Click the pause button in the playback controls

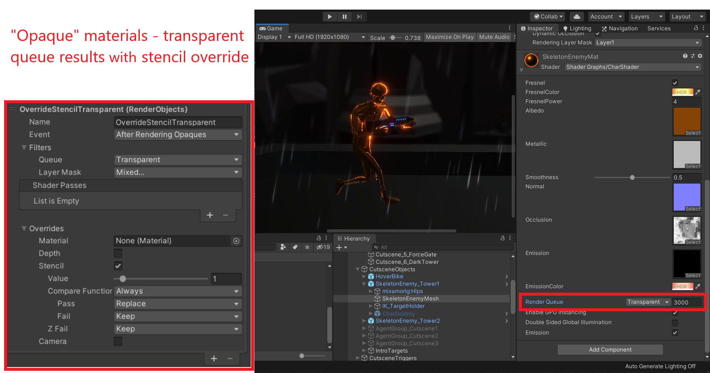[344, 16]
